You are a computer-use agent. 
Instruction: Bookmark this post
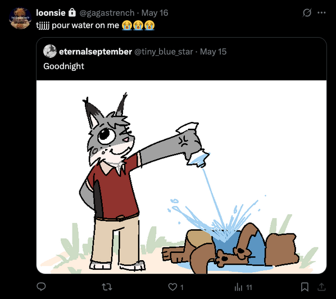tap(305, 287)
